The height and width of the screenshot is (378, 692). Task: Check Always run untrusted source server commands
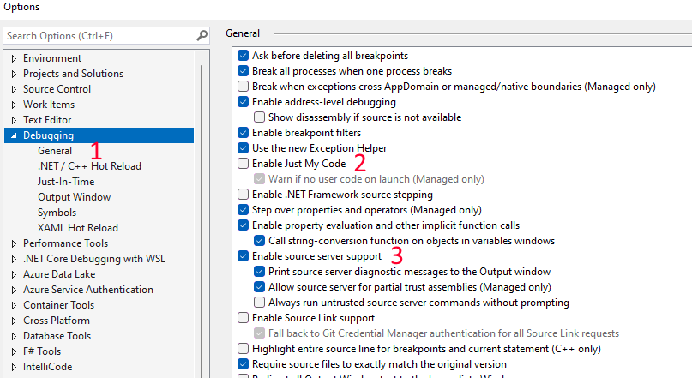[x=260, y=303]
